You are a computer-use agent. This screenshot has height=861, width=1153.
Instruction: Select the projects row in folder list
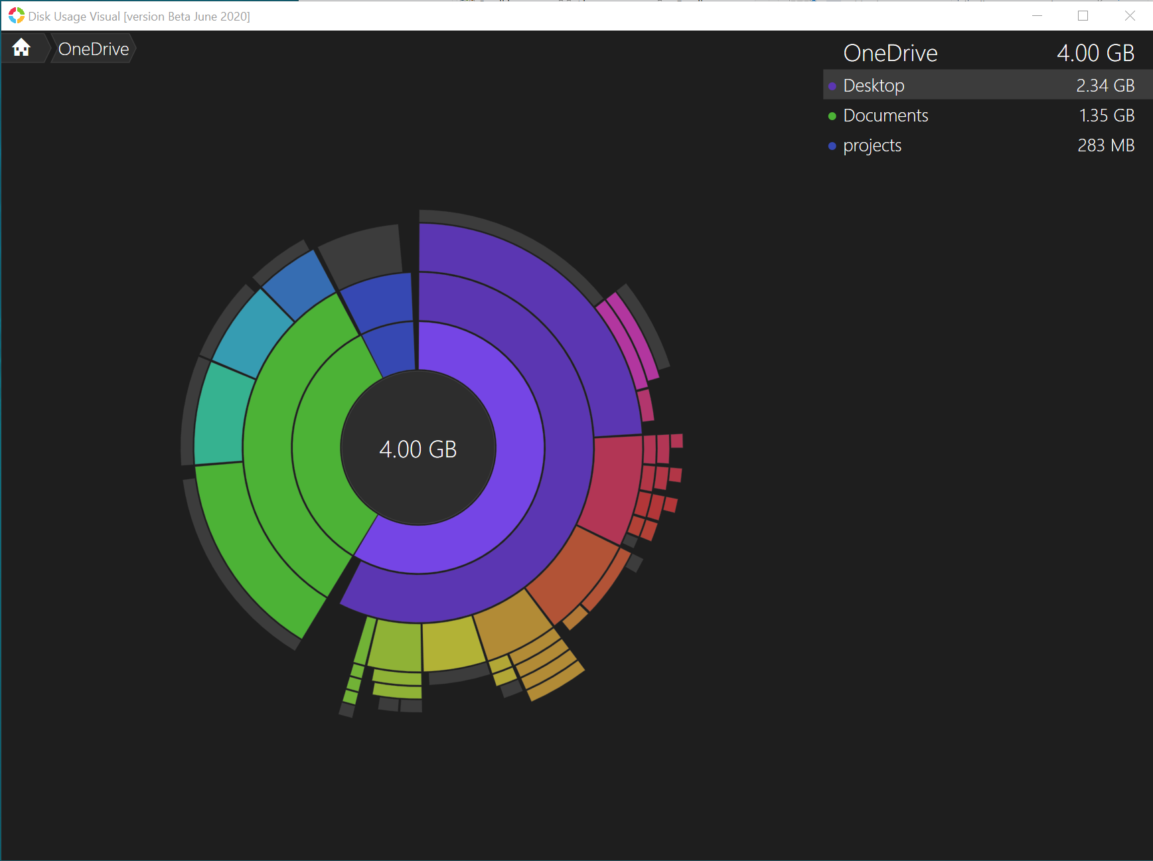[x=988, y=145]
